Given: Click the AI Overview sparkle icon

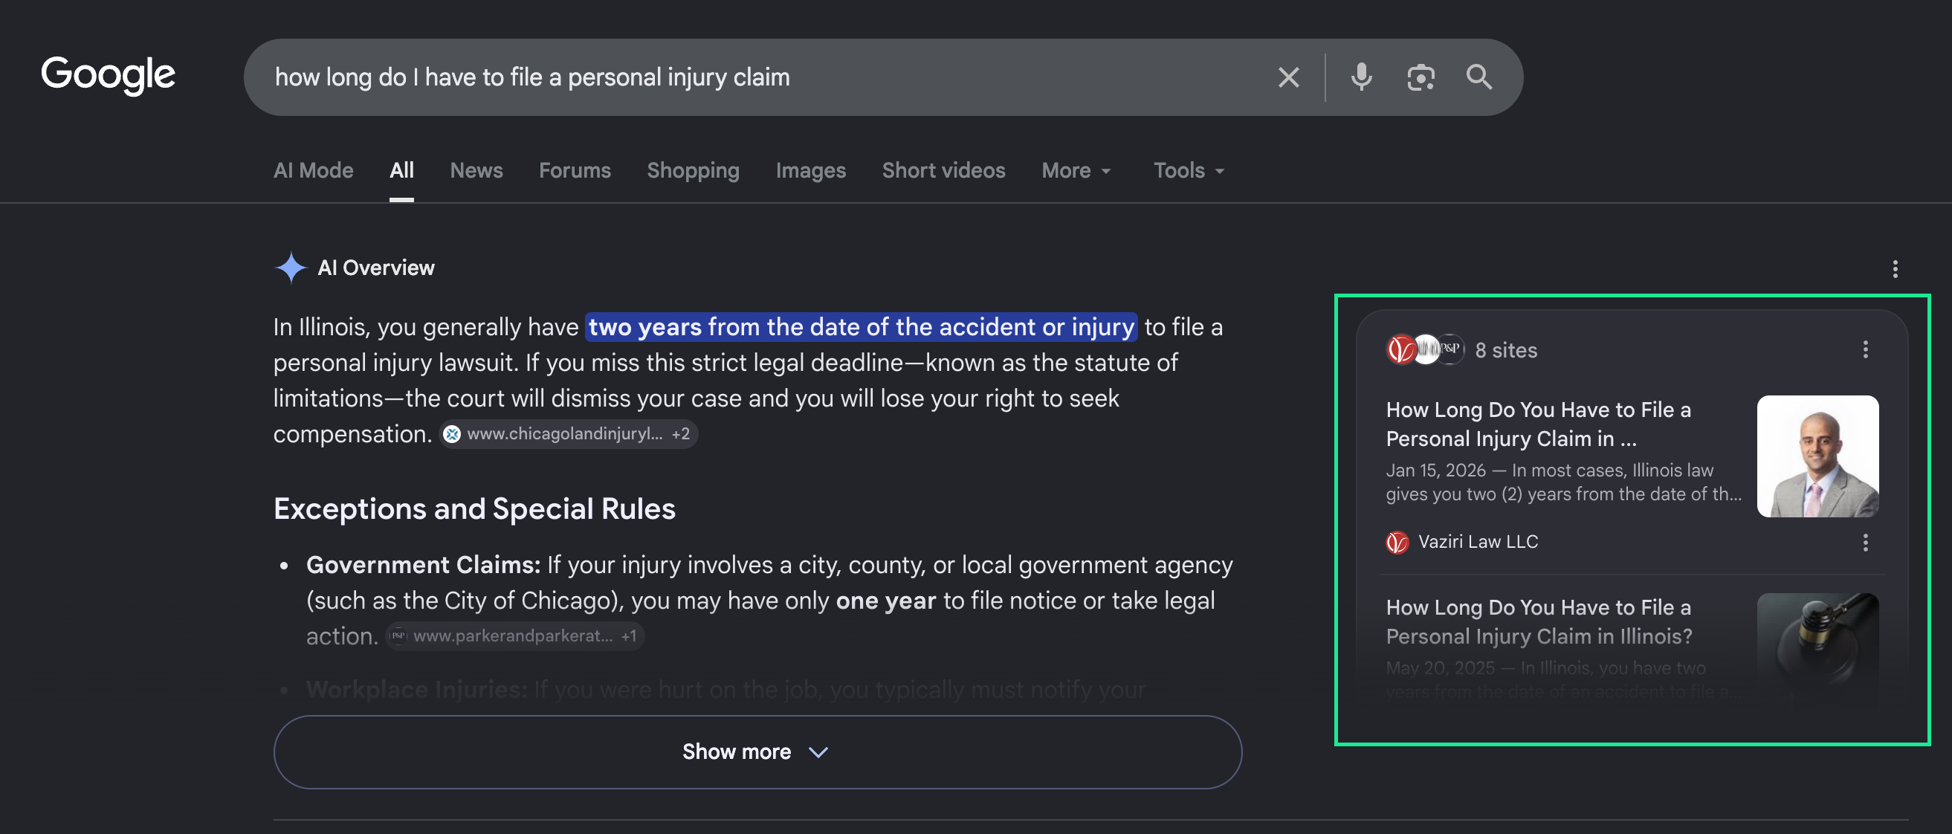Looking at the screenshot, I should pos(290,268).
